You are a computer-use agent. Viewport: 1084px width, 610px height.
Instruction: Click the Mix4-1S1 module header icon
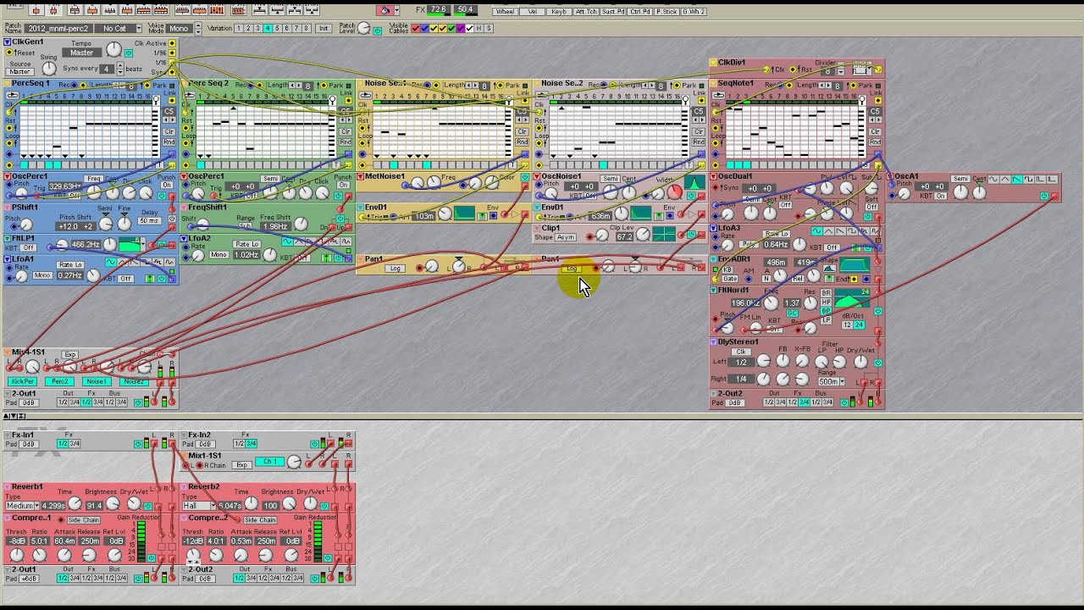pos(7,352)
